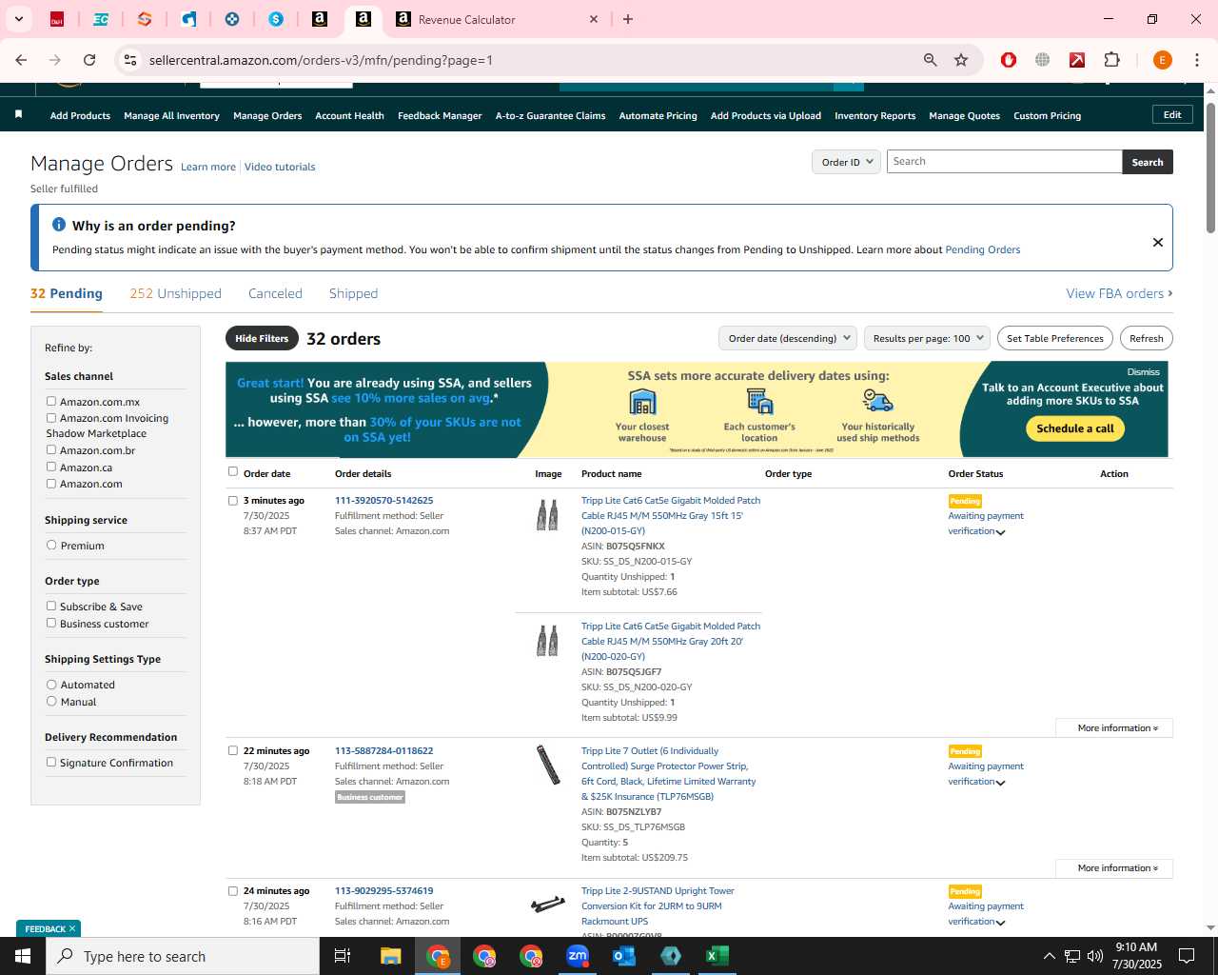This screenshot has width=1218, height=975.
Task: Switch to the 252 Unshipped tab
Action: [x=175, y=293]
